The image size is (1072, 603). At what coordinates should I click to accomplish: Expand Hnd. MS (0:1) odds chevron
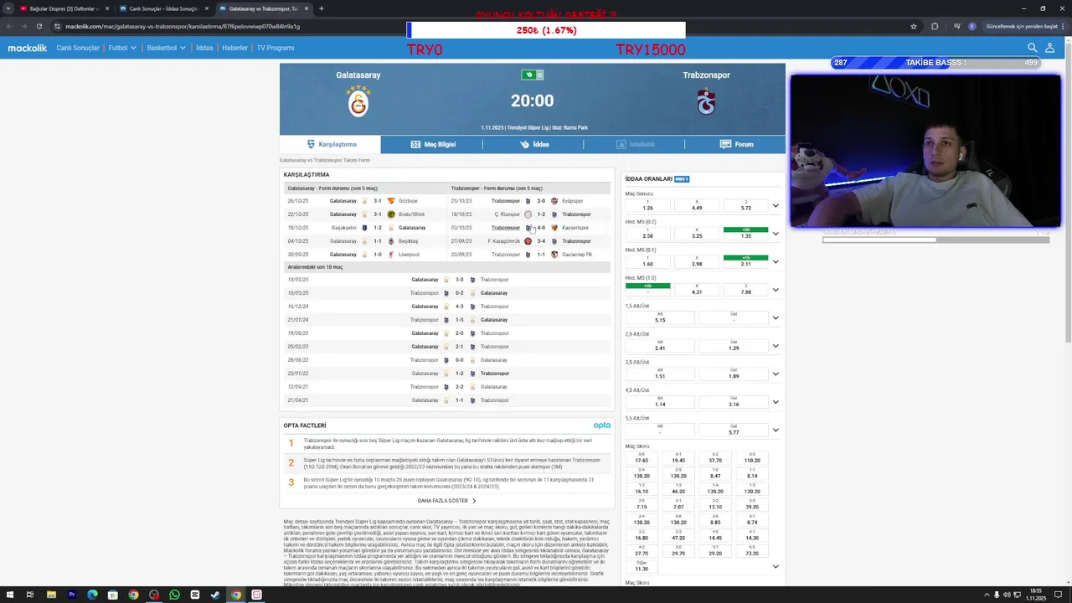pos(776,262)
